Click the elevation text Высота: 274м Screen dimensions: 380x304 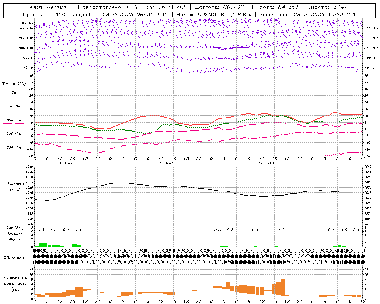(x=327, y=7)
